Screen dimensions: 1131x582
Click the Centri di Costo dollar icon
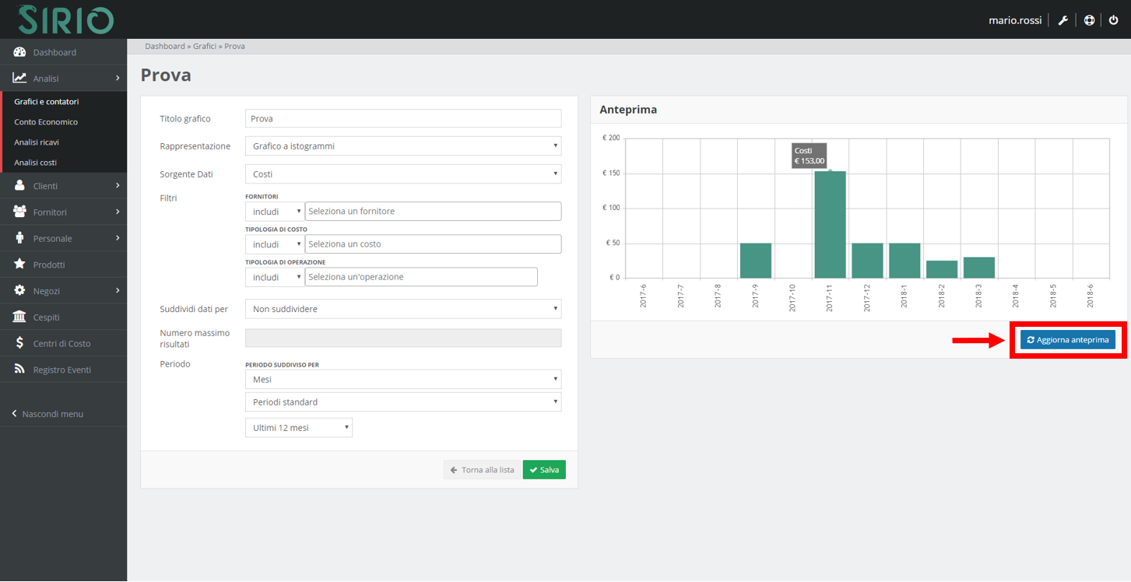[x=20, y=343]
